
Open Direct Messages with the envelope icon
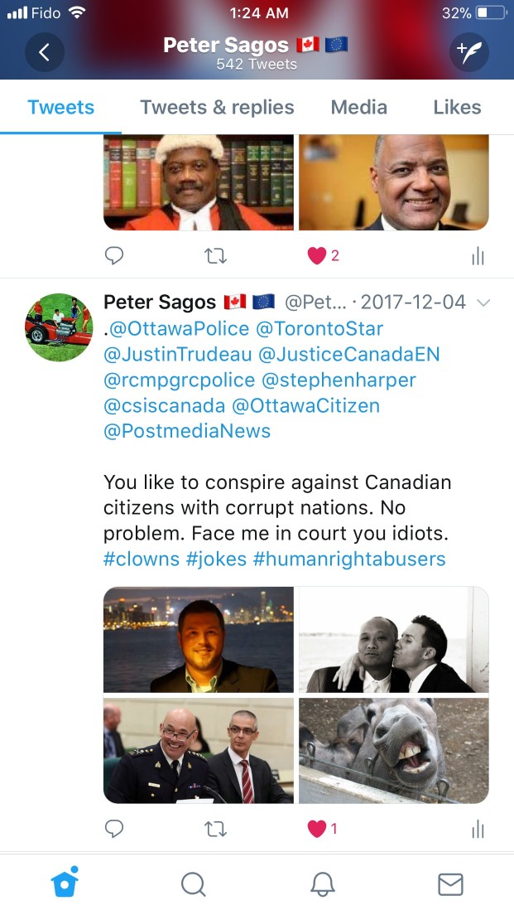point(450,884)
